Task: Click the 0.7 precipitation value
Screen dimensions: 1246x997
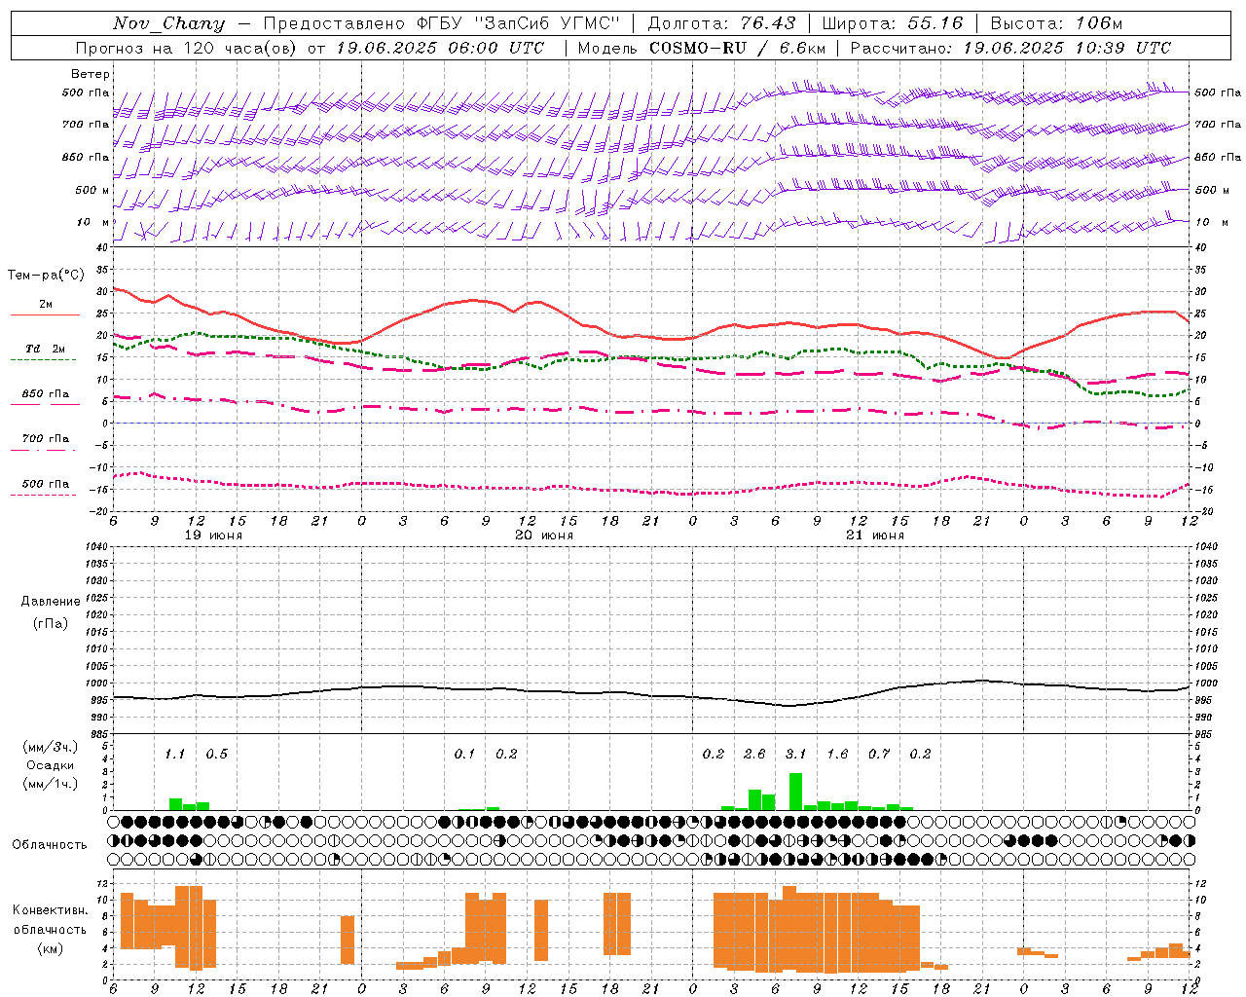Action: pos(879,755)
